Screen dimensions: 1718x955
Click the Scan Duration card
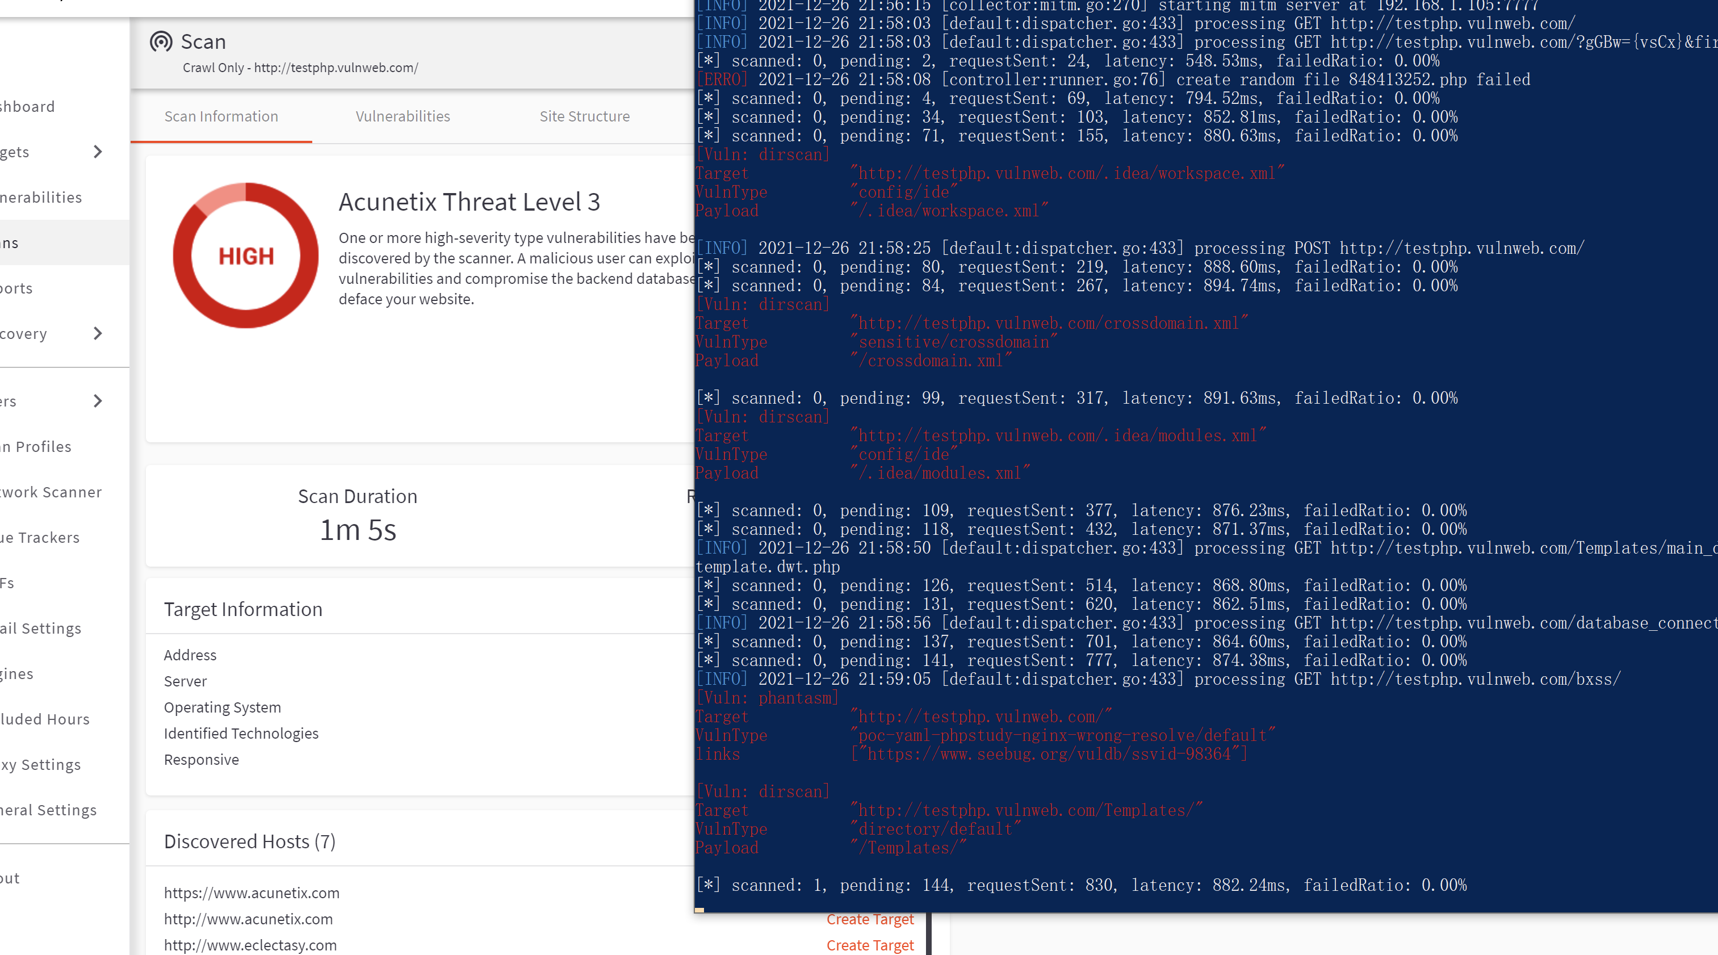[358, 516]
